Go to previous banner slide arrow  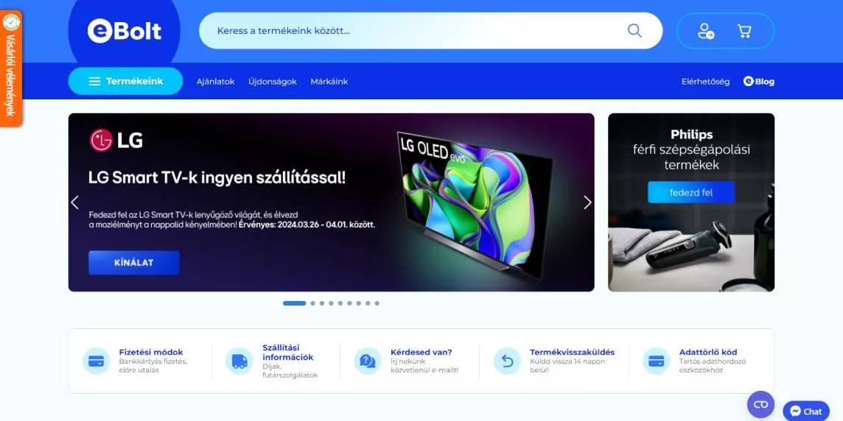point(74,202)
